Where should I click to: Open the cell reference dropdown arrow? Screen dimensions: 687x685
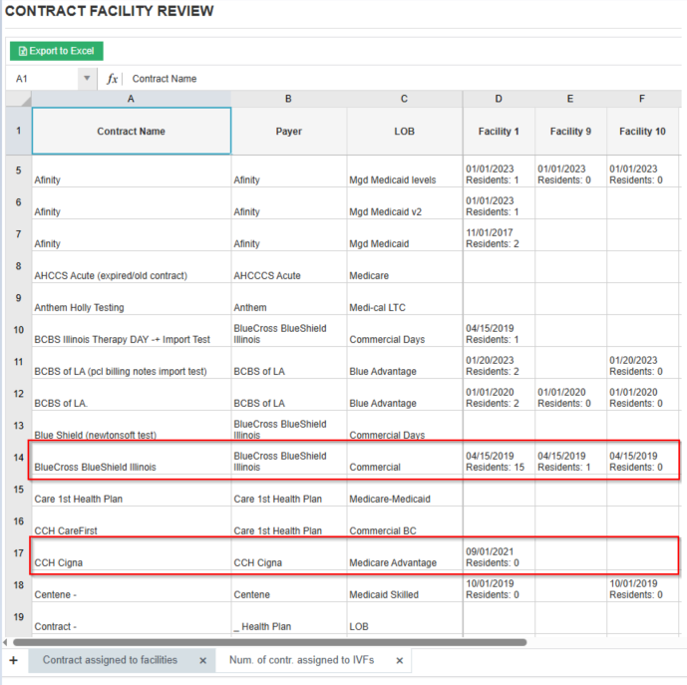pos(87,79)
